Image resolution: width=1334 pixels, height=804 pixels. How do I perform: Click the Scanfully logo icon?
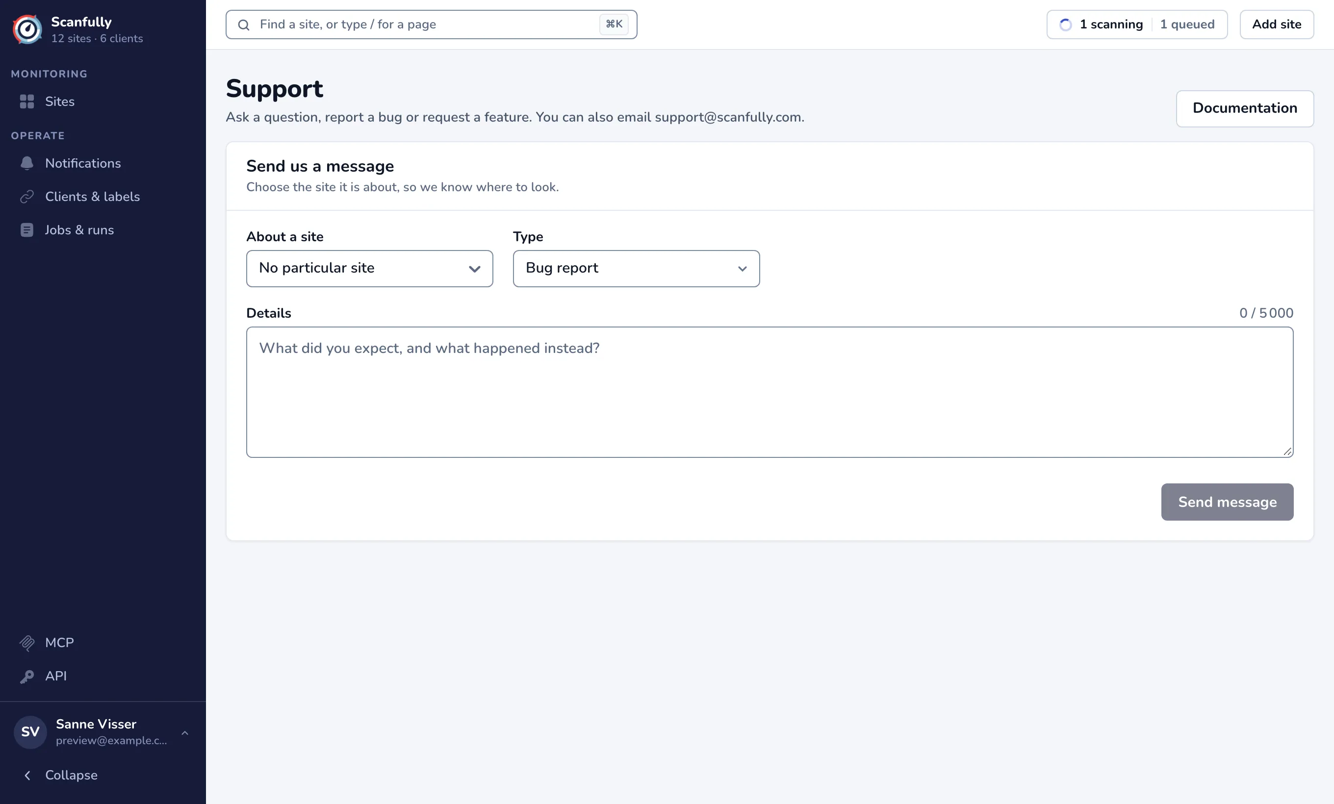pos(27,29)
